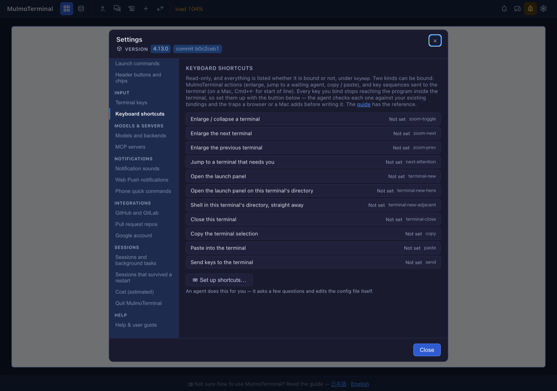Screen dimensions: 557x391
Task: Open settings via the gear icon
Action: coord(543,8)
